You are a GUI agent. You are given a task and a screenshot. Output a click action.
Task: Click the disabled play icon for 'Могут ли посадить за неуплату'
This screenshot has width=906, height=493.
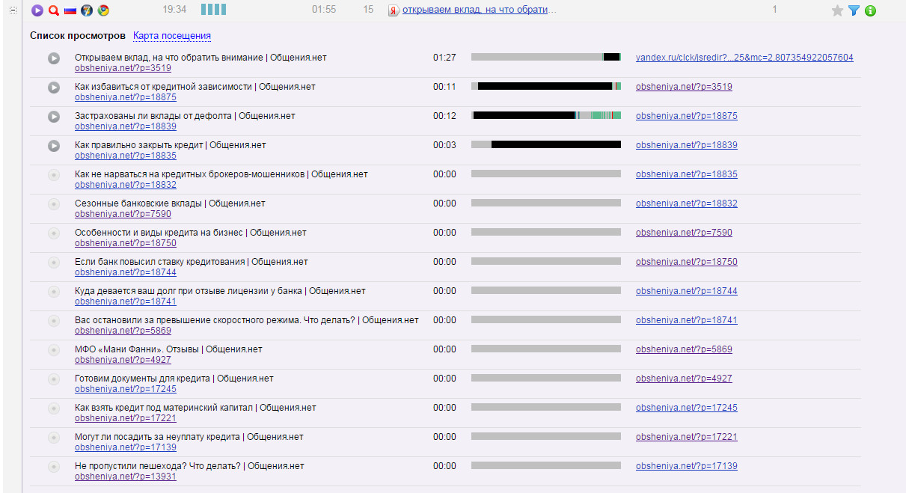coord(54,438)
